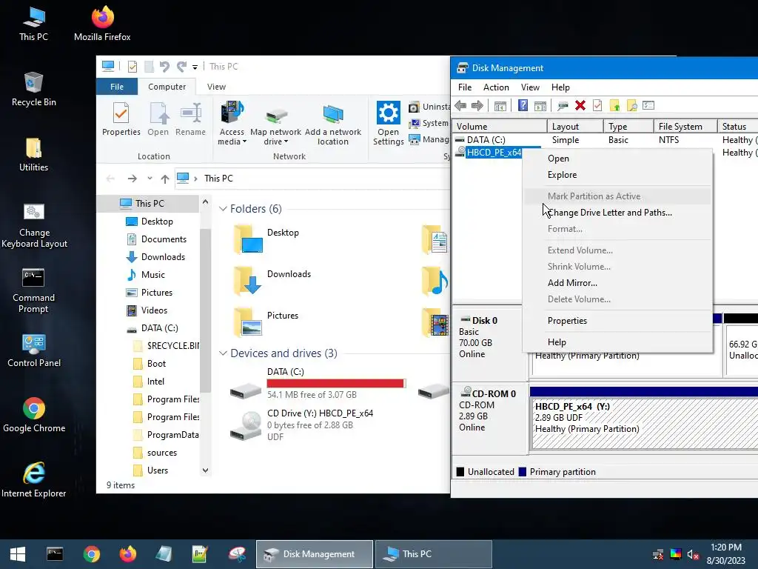Click DATA (C:) red capacity bar
The image size is (758, 569).
337,383
